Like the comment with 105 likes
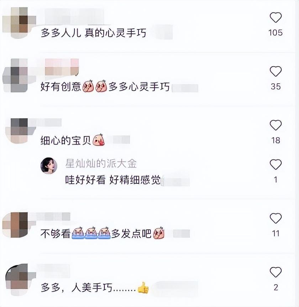This screenshot has width=299, height=307. [x=276, y=17]
